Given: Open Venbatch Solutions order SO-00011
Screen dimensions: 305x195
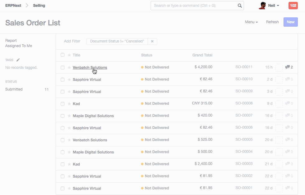Looking at the screenshot, I should (90, 68).
